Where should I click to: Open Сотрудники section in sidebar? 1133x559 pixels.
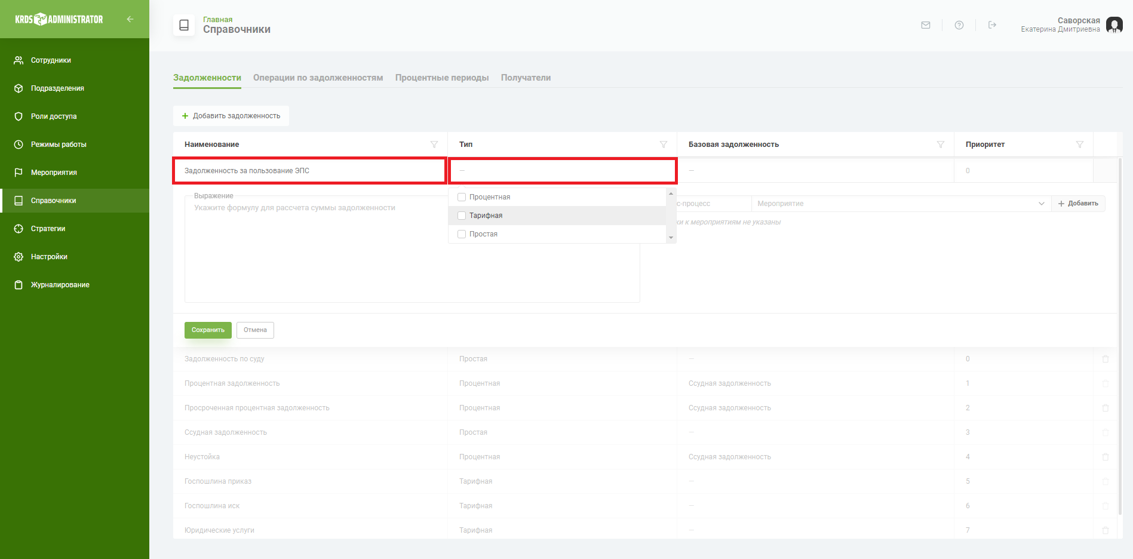[51, 60]
